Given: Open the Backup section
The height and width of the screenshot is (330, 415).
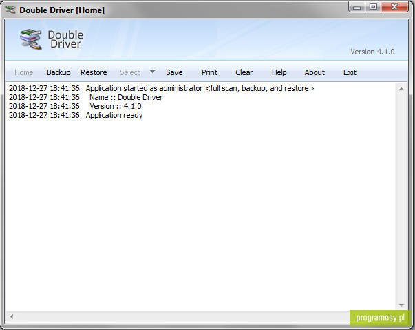Looking at the screenshot, I should click(x=58, y=72).
